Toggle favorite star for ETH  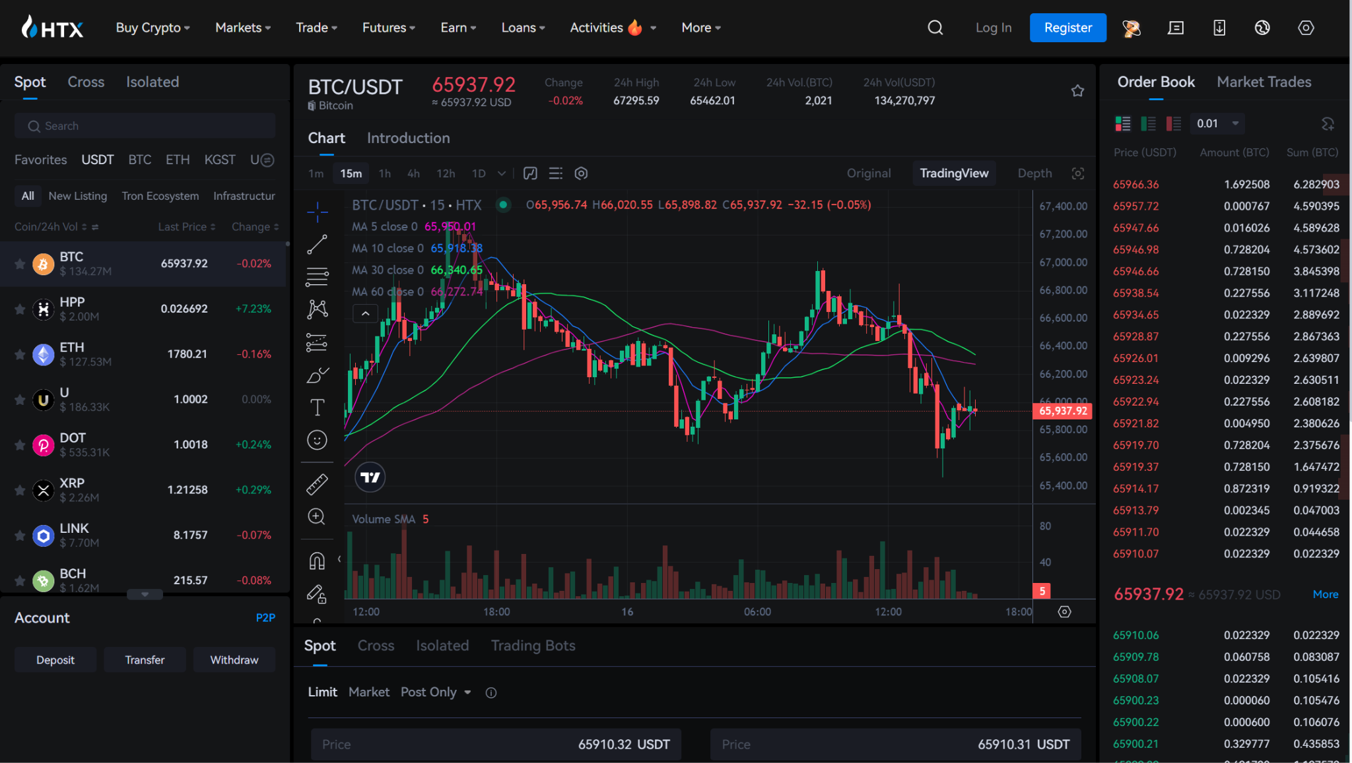(x=20, y=354)
